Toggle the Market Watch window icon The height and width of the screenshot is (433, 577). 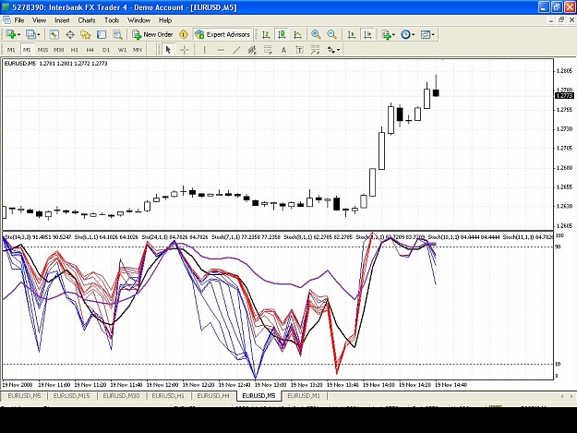[x=54, y=34]
